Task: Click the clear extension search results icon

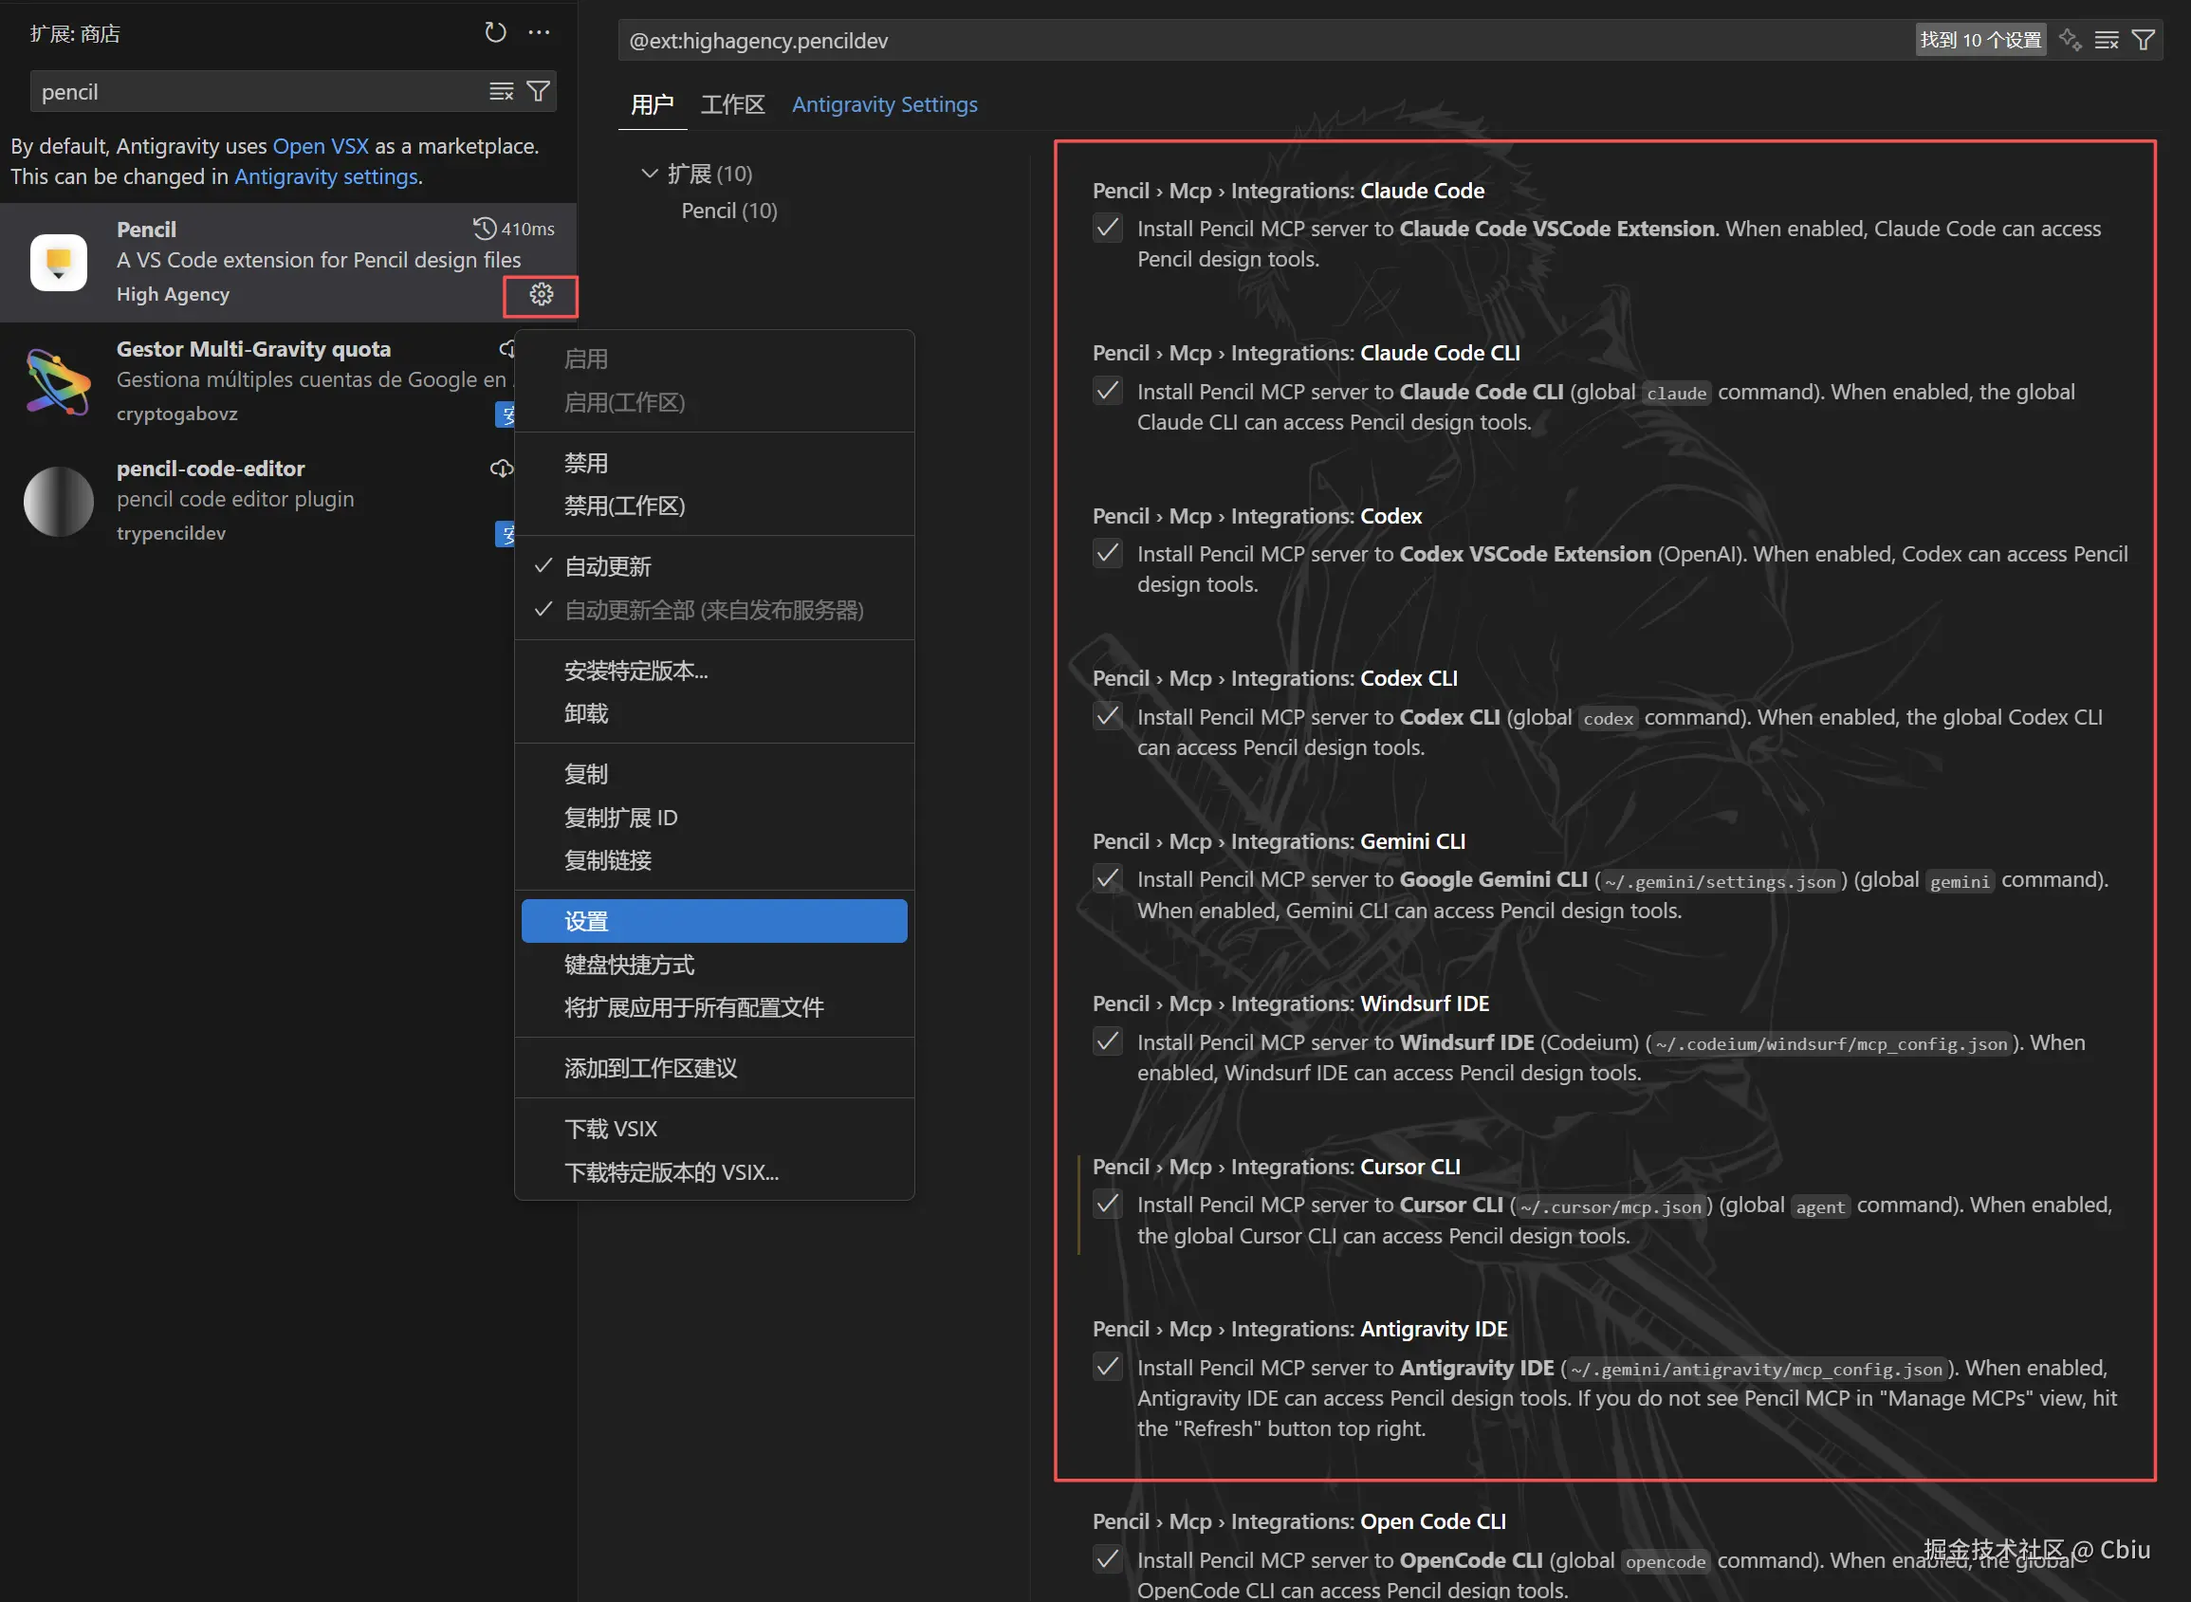Action: point(501,91)
